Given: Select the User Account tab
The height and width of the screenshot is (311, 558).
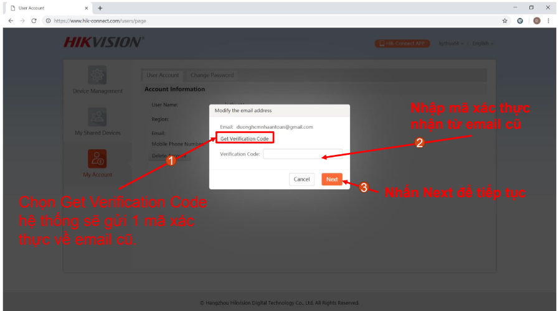Looking at the screenshot, I should coord(163,75).
